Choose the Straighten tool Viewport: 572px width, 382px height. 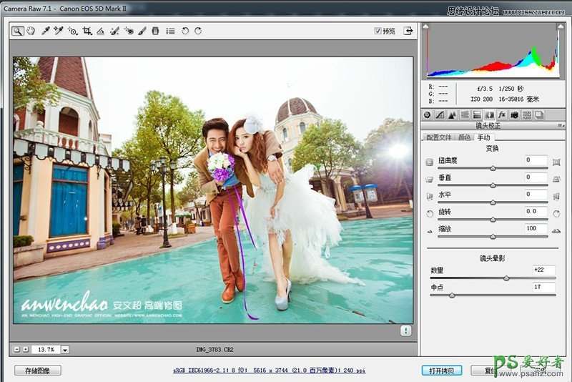(x=100, y=31)
